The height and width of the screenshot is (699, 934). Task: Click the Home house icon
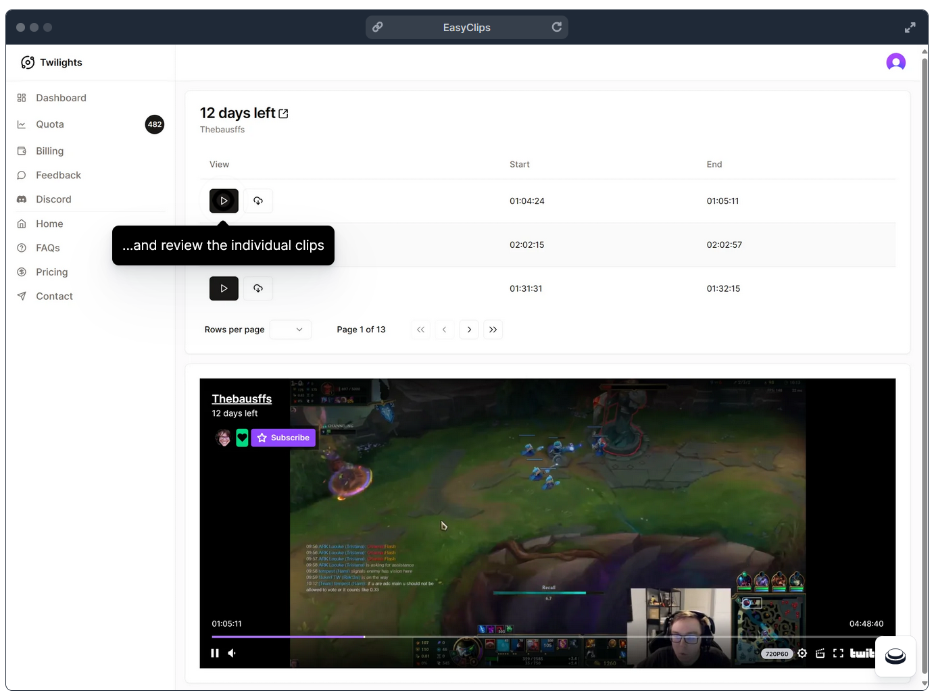[22, 224]
